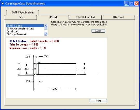Click the Trim To Length = 1.288 text
Viewport: 140px width, 110px height.
point(24,44)
